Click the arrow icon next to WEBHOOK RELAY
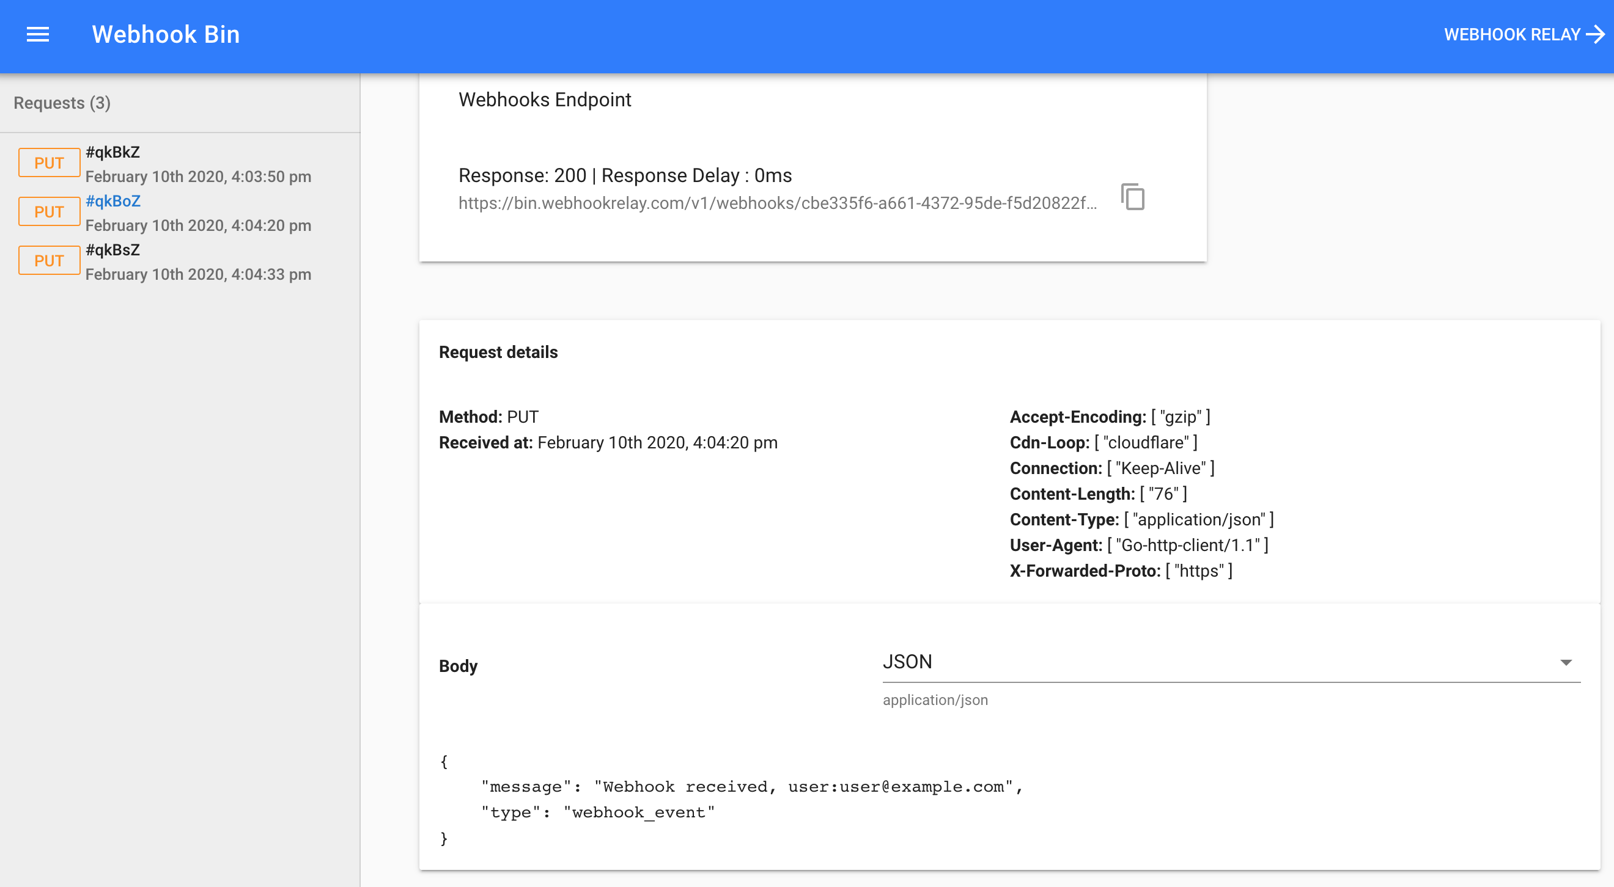This screenshot has height=887, width=1614. [1593, 34]
